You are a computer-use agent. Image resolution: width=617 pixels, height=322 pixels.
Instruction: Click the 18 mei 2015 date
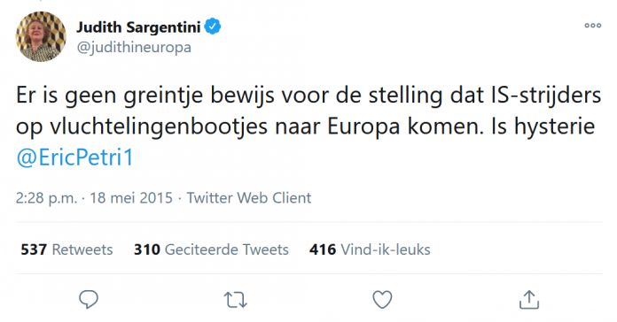(x=131, y=197)
